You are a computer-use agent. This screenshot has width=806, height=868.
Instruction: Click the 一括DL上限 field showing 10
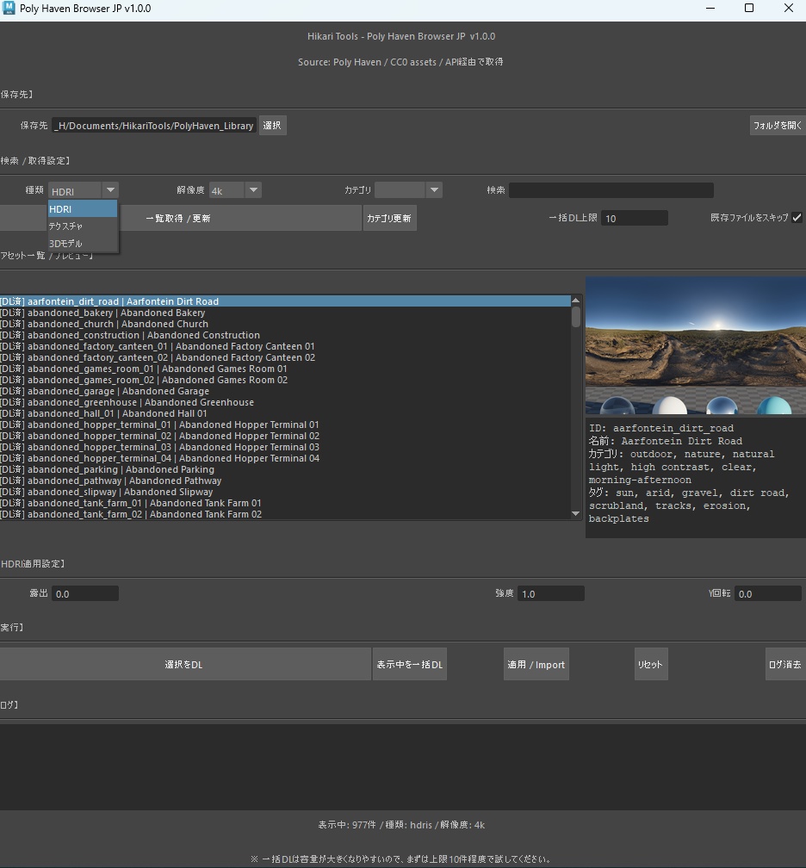[x=635, y=218]
